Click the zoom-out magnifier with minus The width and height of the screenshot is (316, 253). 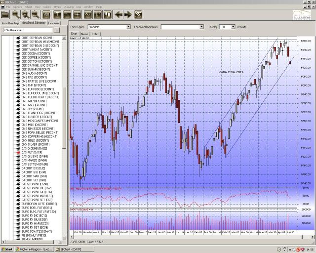[x=36, y=14]
